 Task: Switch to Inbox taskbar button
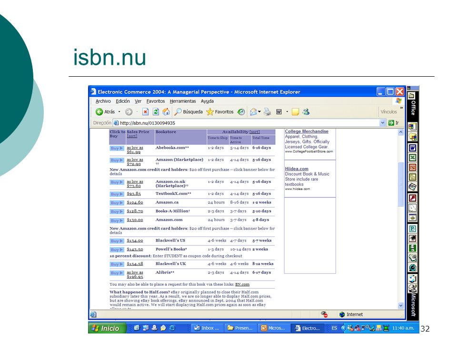tap(207, 328)
